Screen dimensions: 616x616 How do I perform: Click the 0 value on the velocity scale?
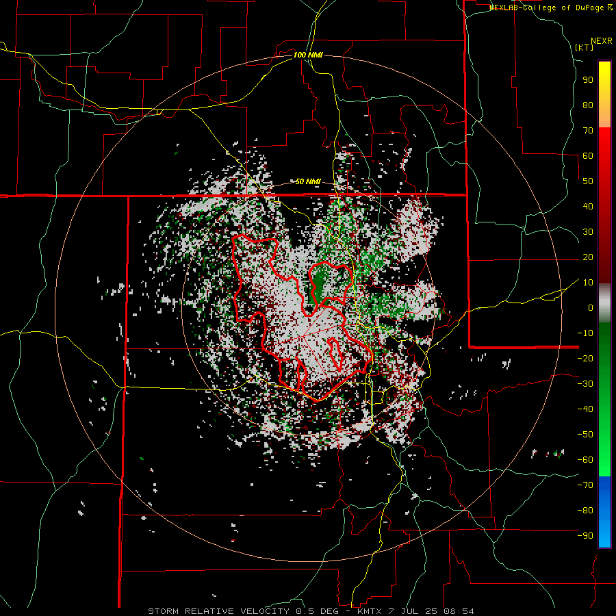[x=591, y=307]
